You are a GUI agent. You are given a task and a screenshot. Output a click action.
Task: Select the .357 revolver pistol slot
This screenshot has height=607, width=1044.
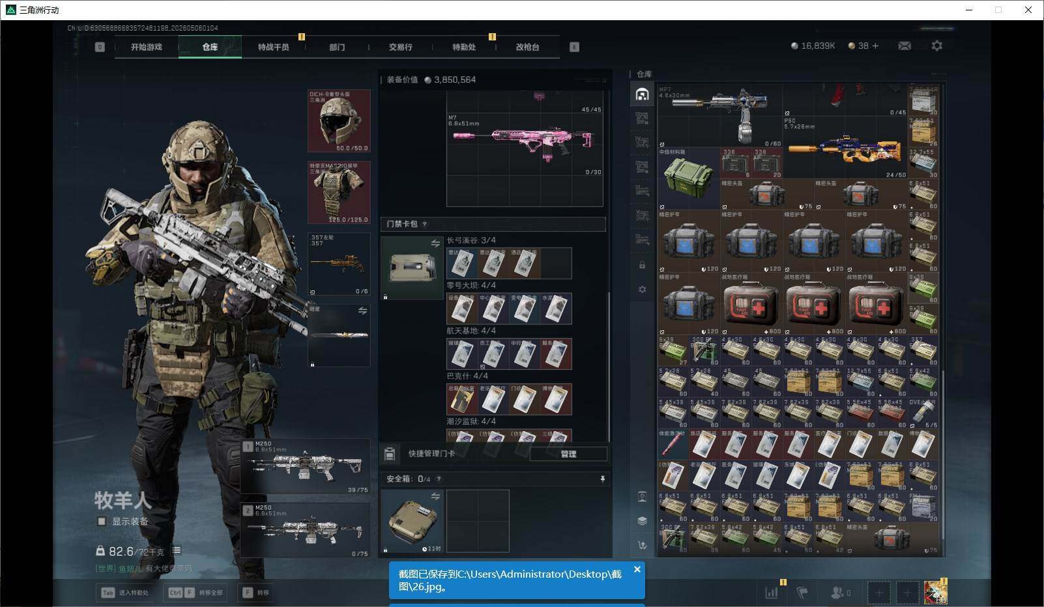pyautogui.click(x=339, y=264)
